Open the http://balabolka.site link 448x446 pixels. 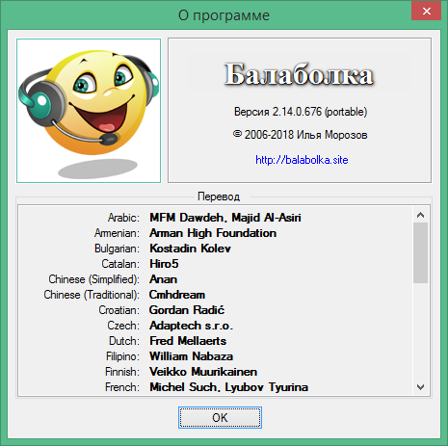coord(302,160)
